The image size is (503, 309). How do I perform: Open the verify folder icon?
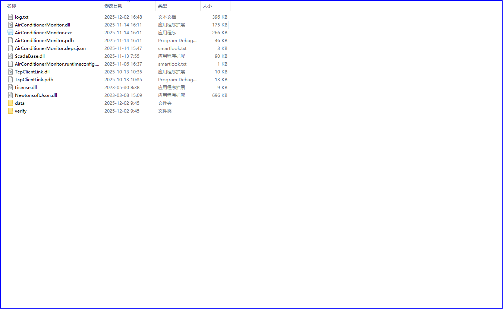[10, 111]
